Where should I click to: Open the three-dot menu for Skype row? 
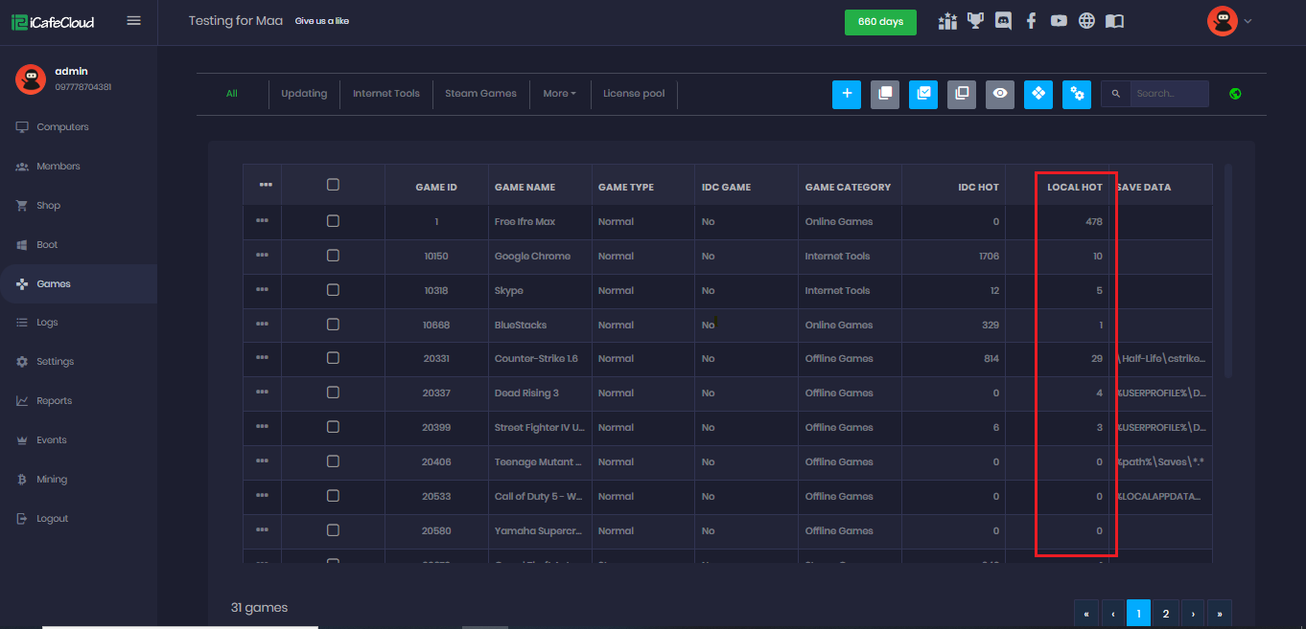(262, 290)
